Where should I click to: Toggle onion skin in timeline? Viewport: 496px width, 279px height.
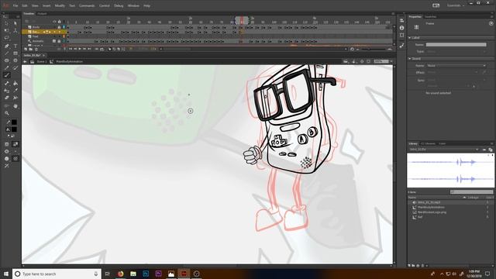pos(109,49)
